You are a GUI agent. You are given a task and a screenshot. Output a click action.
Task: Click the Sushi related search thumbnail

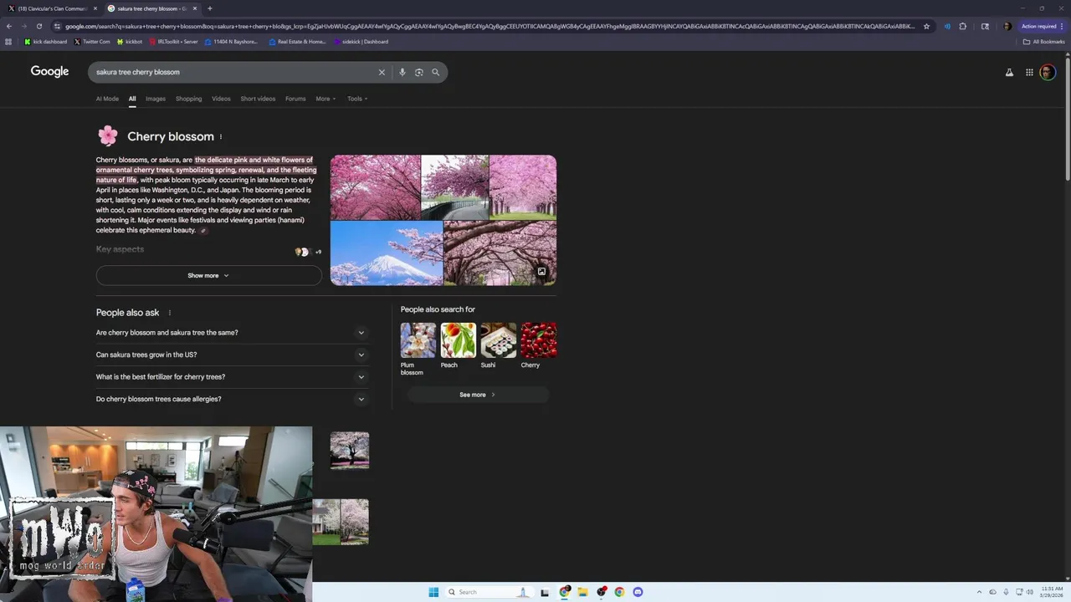point(498,340)
